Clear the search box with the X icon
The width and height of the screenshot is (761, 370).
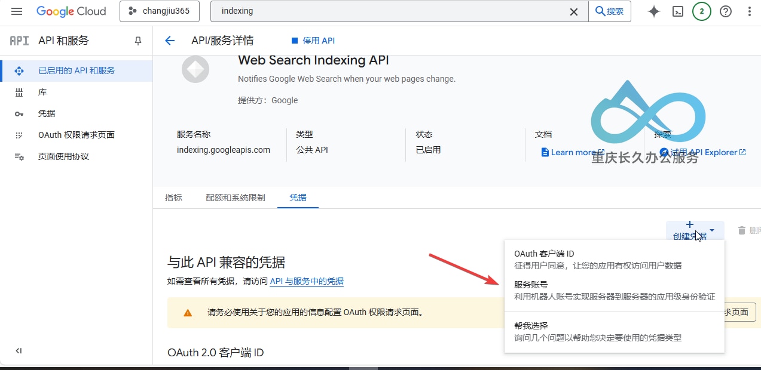tap(574, 11)
